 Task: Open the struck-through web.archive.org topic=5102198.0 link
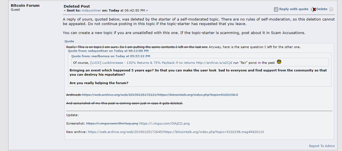pos(160,95)
